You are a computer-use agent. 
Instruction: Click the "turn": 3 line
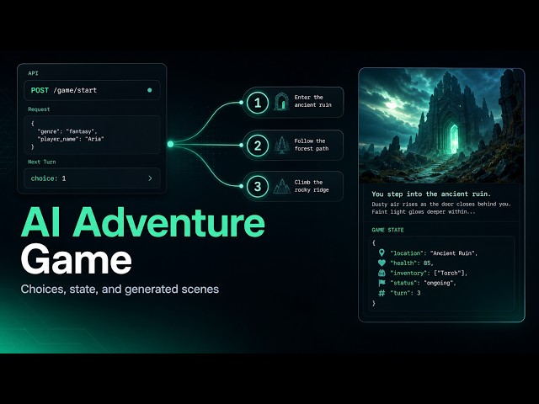pyautogui.click(x=405, y=293)
